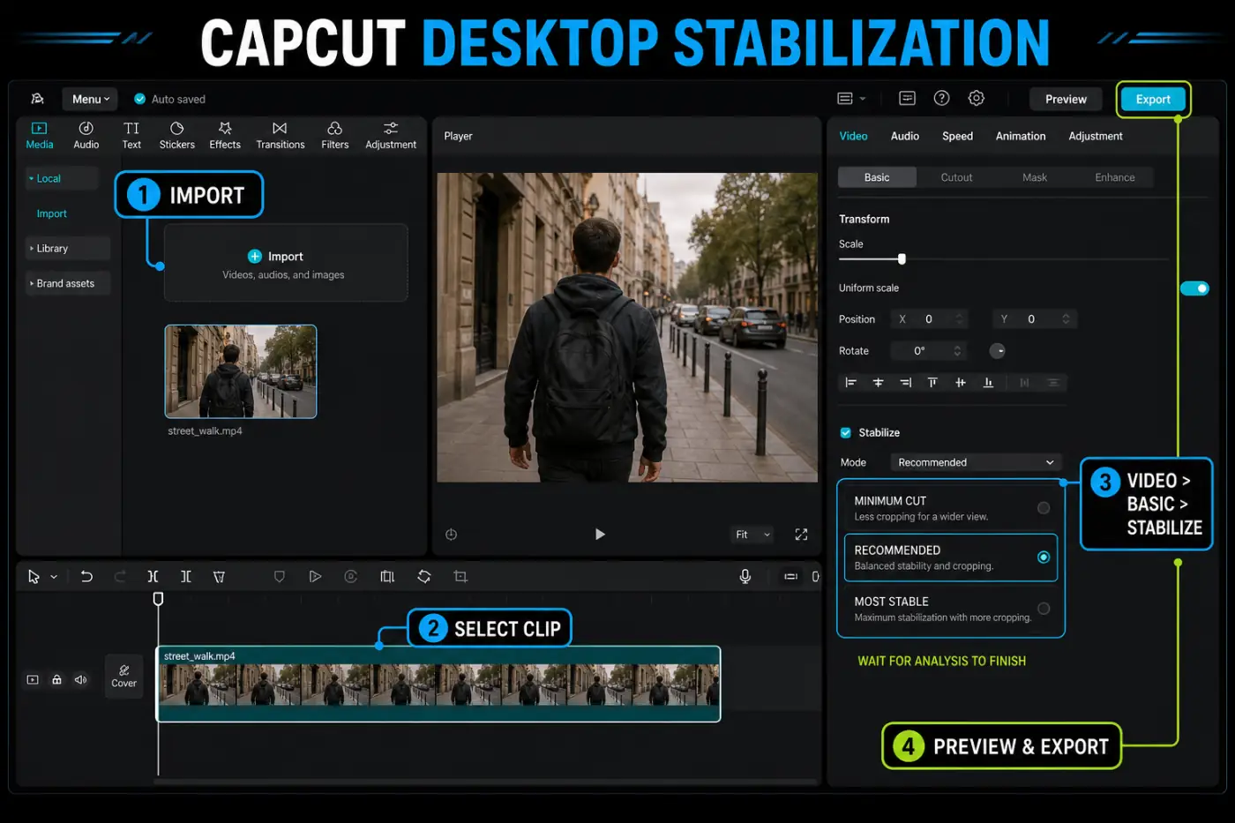Click the Export button

1153,99
